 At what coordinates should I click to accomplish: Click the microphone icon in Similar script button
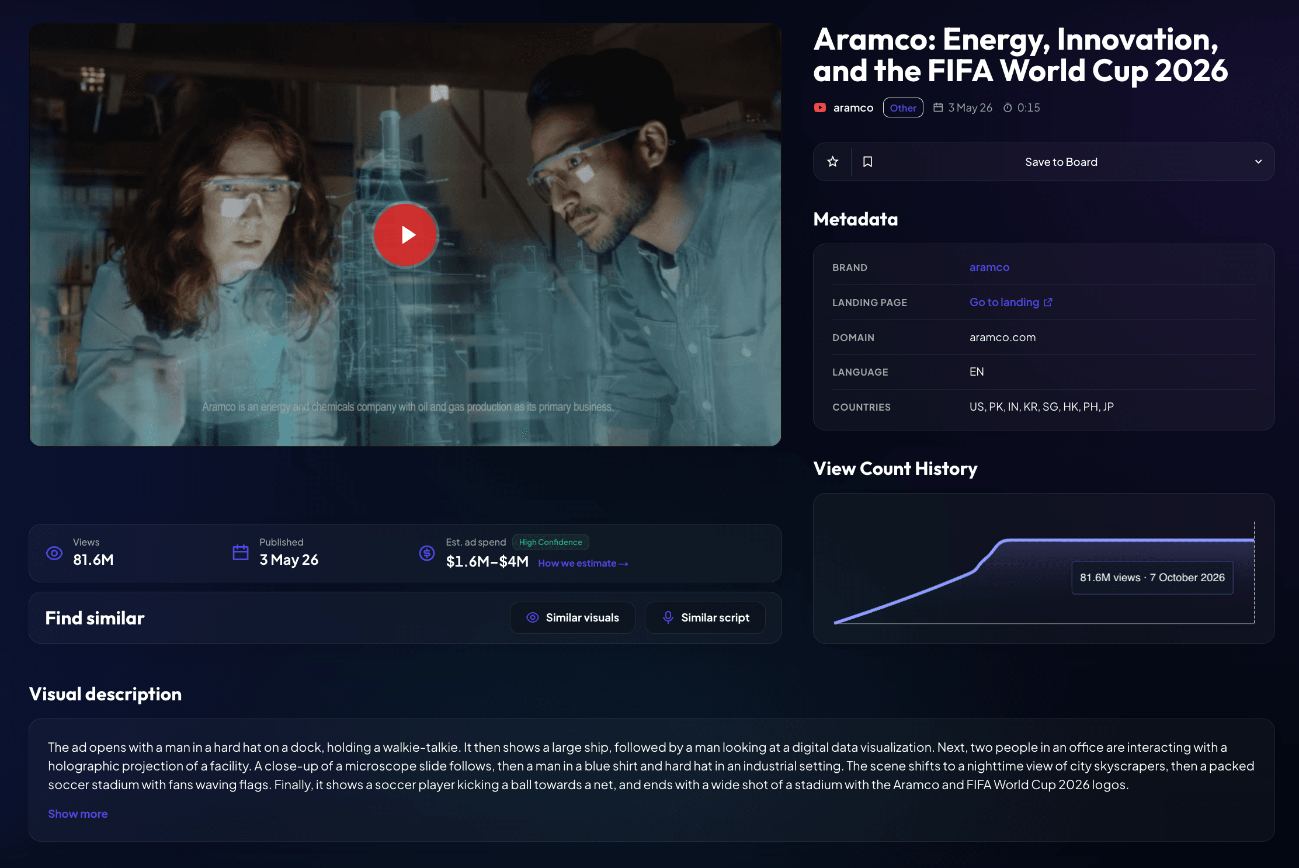(668, 617)
